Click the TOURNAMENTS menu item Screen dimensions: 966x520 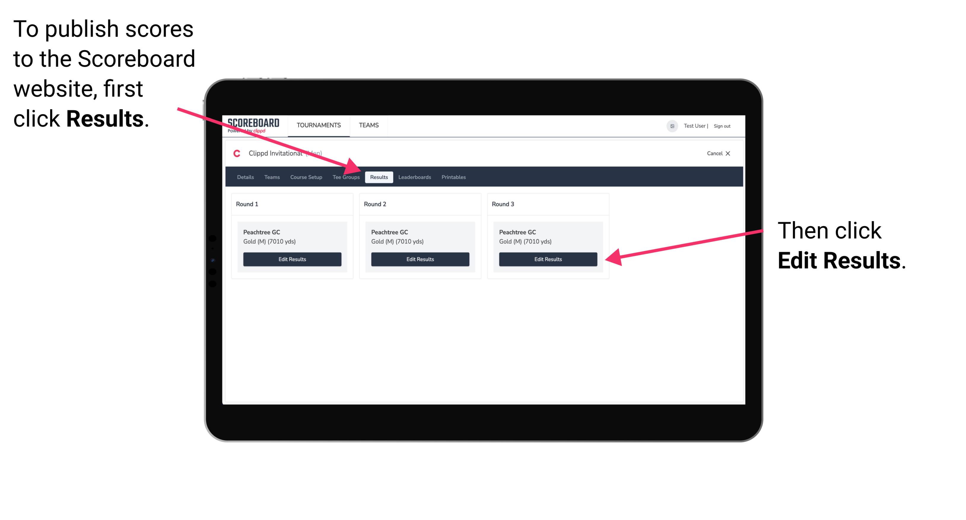pyautogui.click(x=318, y=125)
